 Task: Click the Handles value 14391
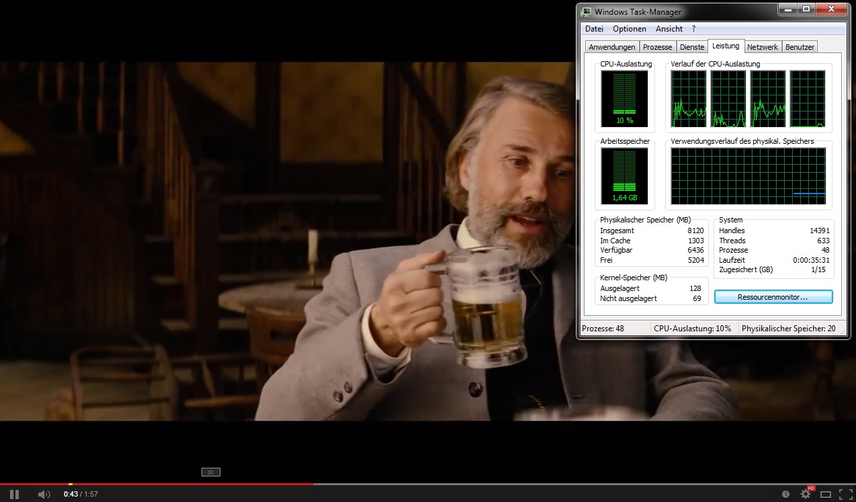[820, 231]
